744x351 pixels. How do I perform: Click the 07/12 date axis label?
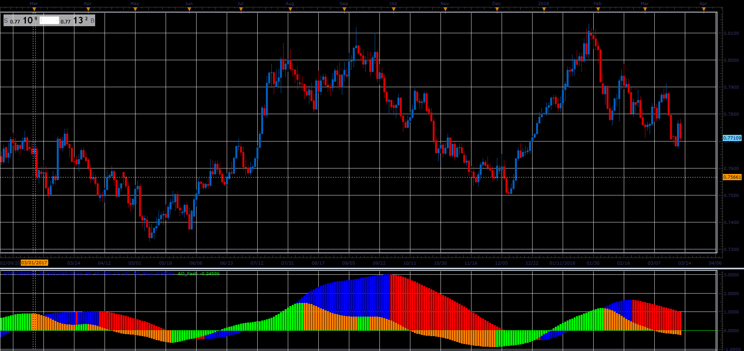coord(257,263)
